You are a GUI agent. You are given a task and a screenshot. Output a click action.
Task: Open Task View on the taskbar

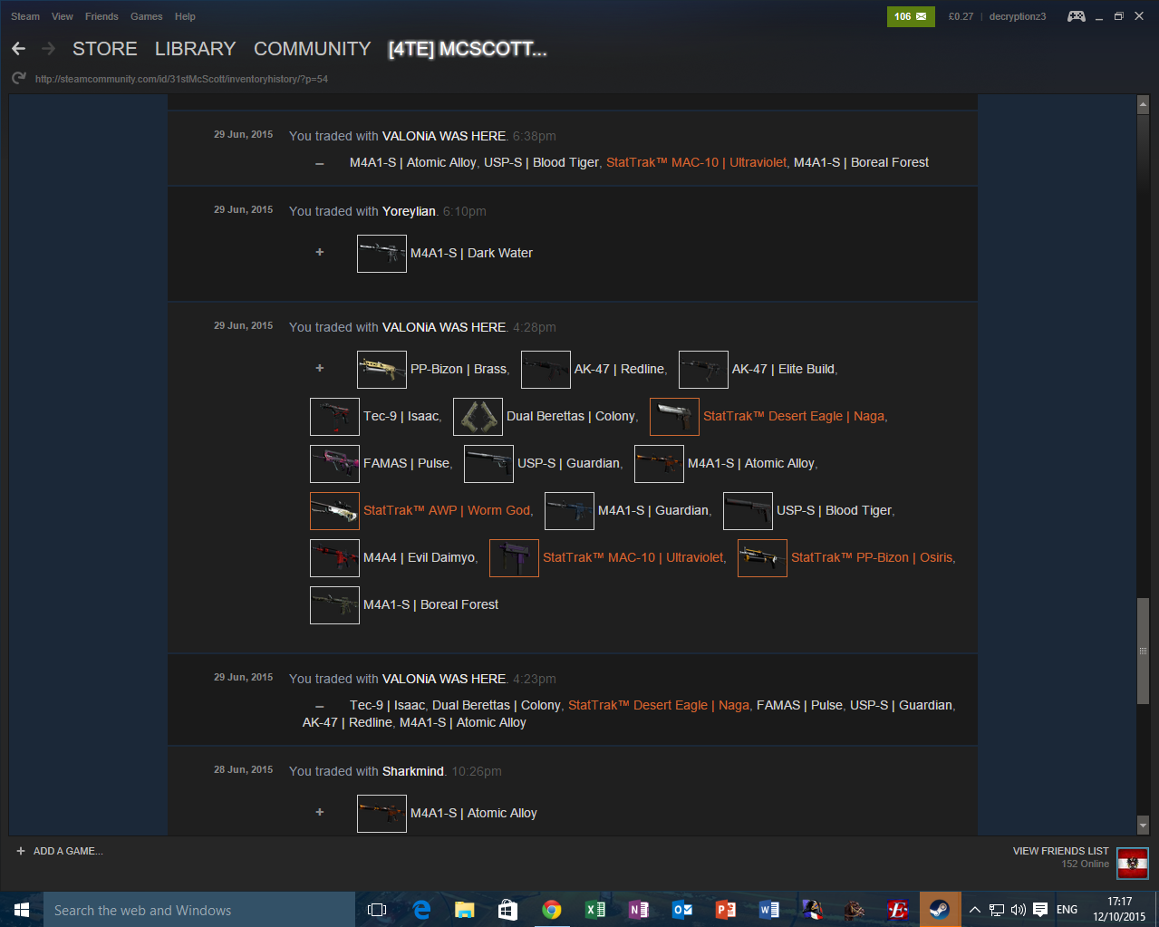point(377,910)
